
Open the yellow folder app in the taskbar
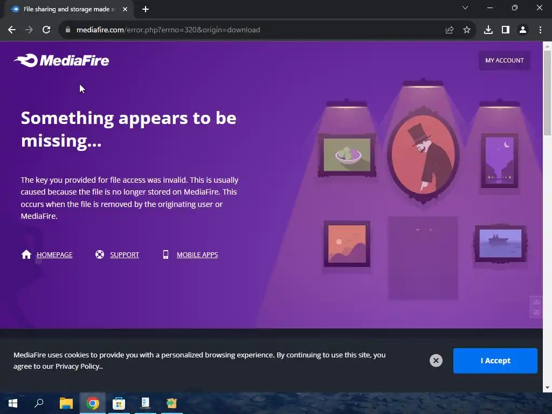(172, 403)
